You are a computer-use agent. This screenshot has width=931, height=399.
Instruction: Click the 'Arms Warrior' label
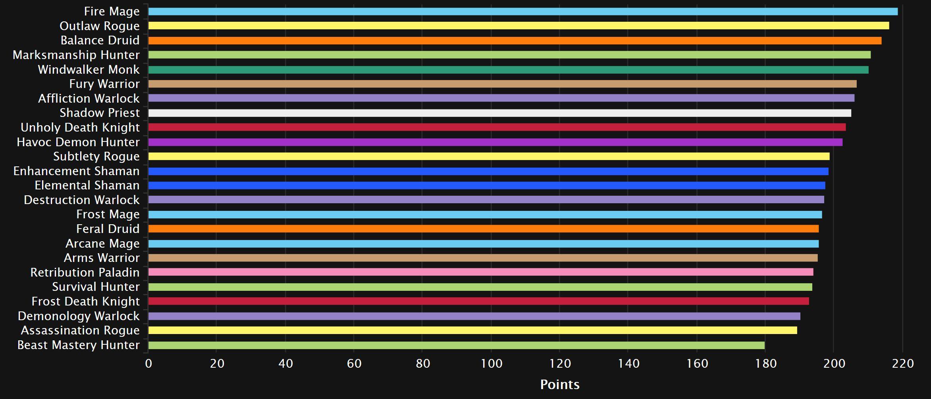[x=102, y=258]
